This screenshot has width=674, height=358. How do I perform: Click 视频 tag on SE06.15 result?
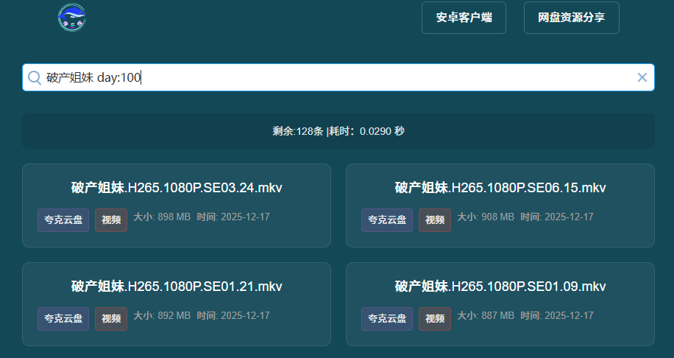[x=435, y=220]
